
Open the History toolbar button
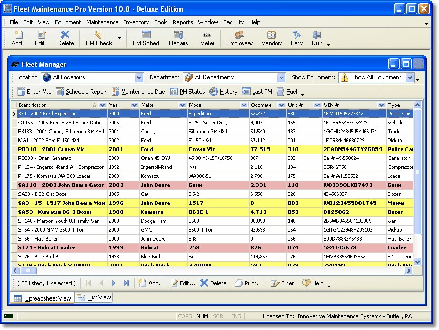[223, 92]
